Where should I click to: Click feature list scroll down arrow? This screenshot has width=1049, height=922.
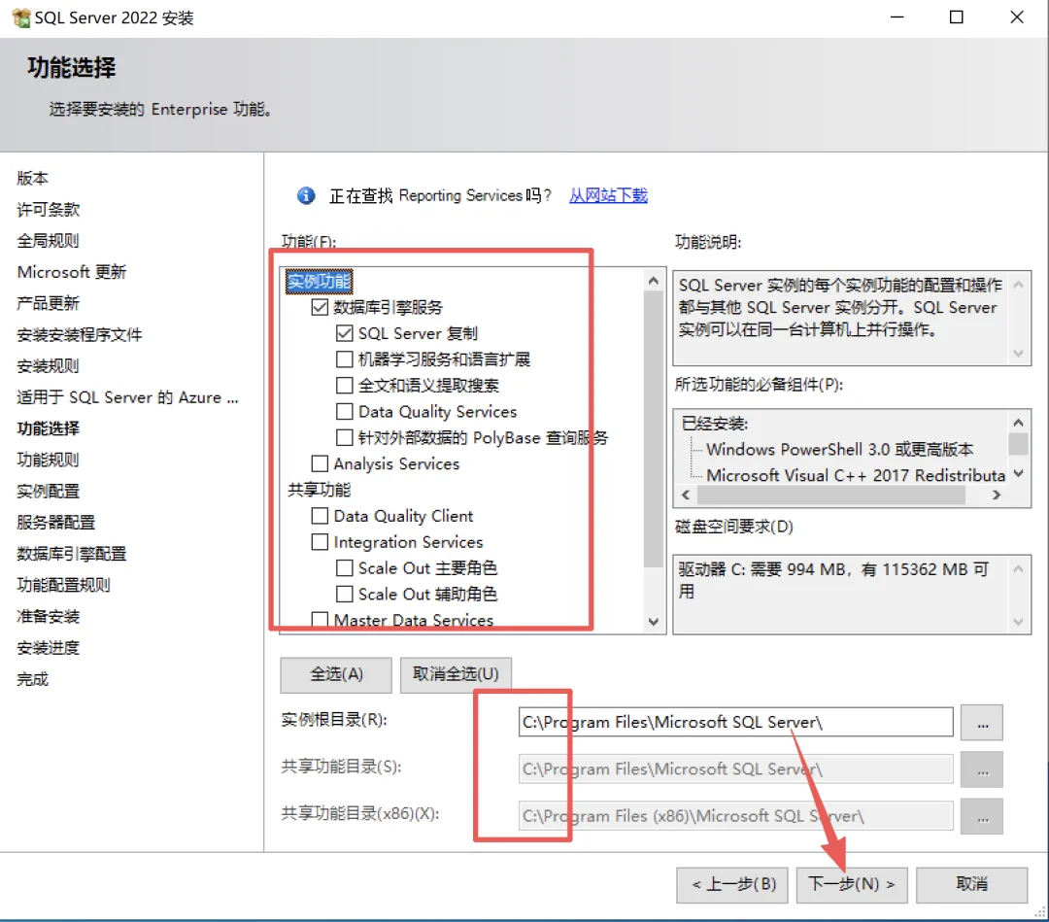pyautogui.click(x=654, y=622)
